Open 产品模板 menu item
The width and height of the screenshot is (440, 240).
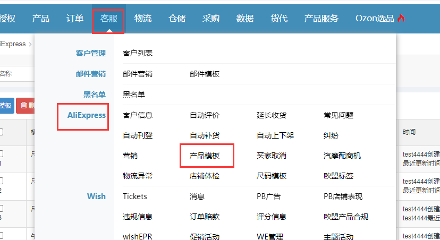(x=205, y=156)
